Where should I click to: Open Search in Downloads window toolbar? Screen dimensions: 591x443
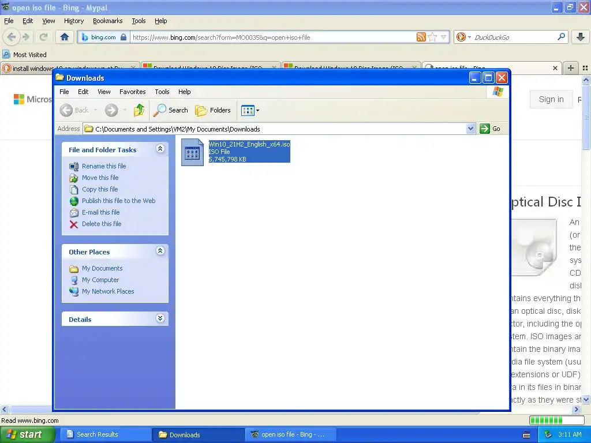tap(170, 110)
